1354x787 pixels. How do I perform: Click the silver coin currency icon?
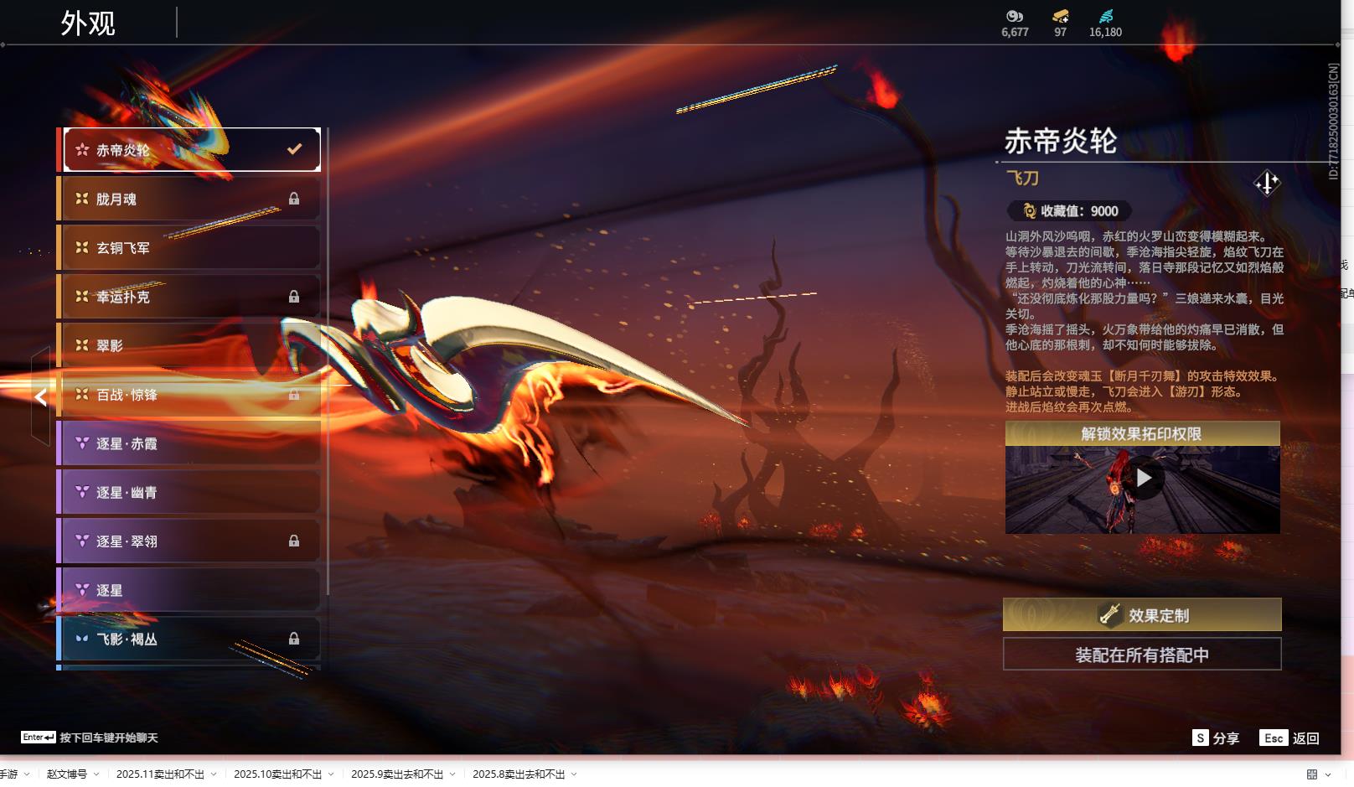click(x=1014, y=16)
